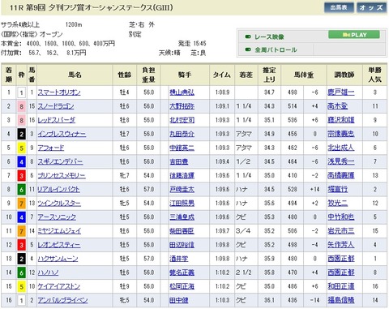View jockey 田辺裕信
Screen dimensions: 389x309
(182, 245)
